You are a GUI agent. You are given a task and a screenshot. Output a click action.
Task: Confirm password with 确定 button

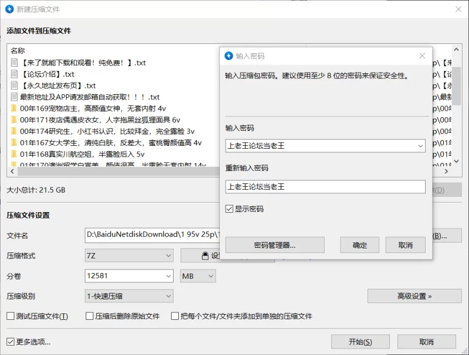359,245
